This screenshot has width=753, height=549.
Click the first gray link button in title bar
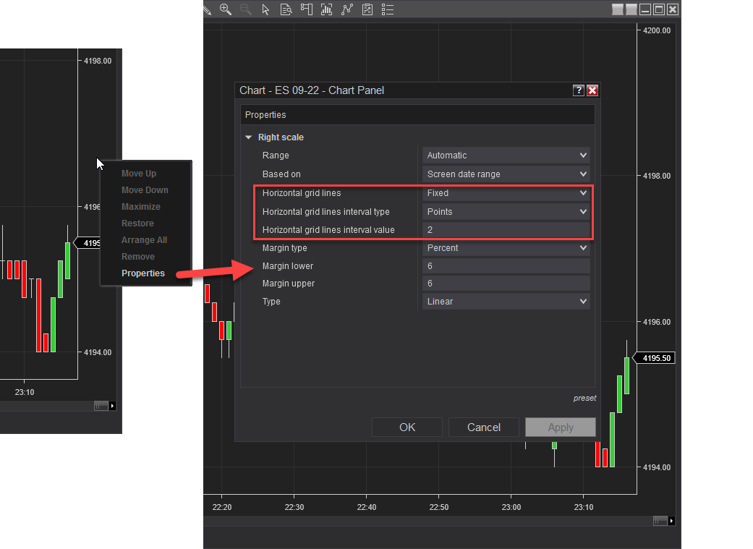tap(618, 9)
